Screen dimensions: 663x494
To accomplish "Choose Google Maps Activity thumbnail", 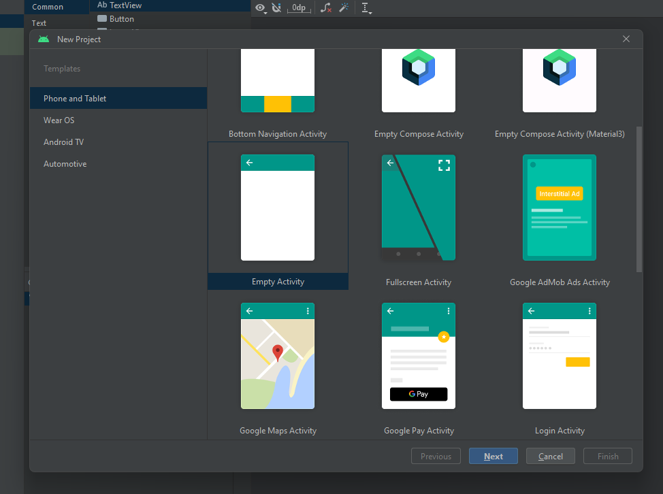I will click(278, 356).
